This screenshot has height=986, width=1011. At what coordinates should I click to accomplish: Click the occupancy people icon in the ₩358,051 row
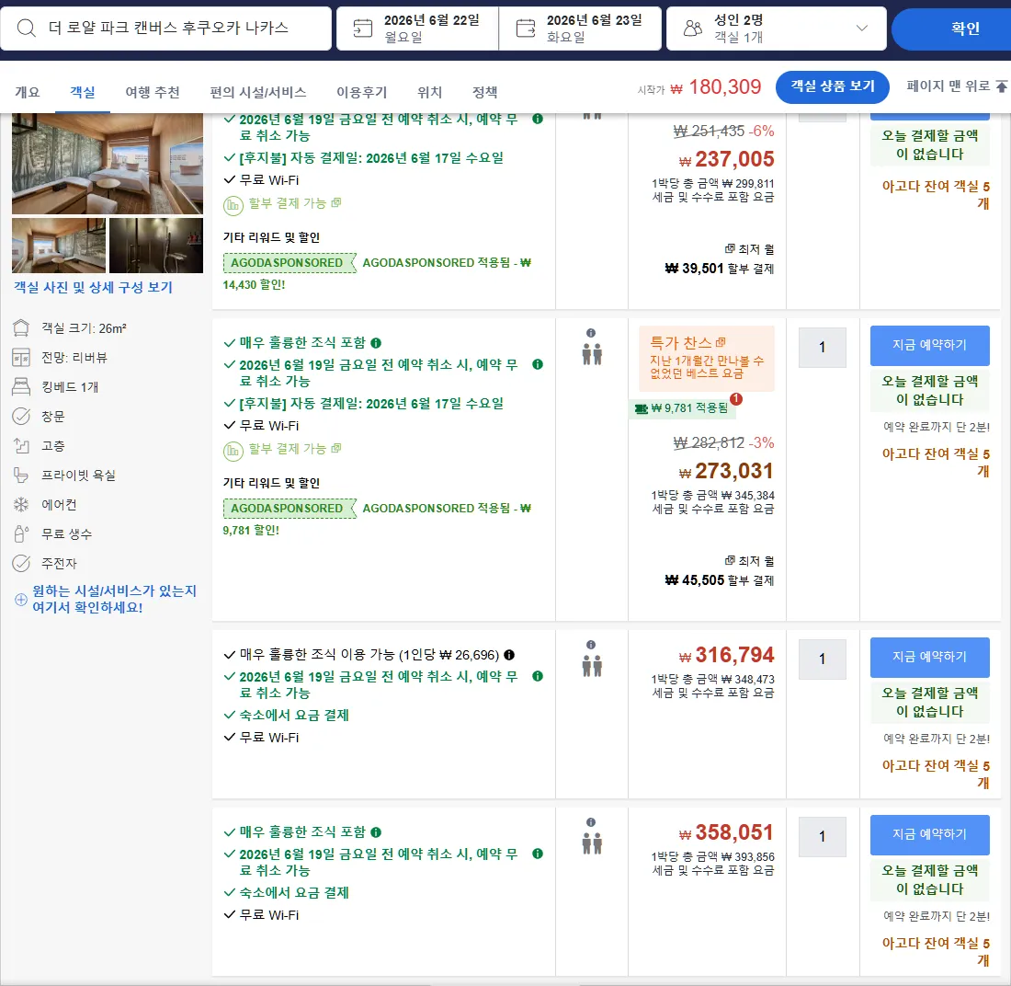[x=592, y=843]
